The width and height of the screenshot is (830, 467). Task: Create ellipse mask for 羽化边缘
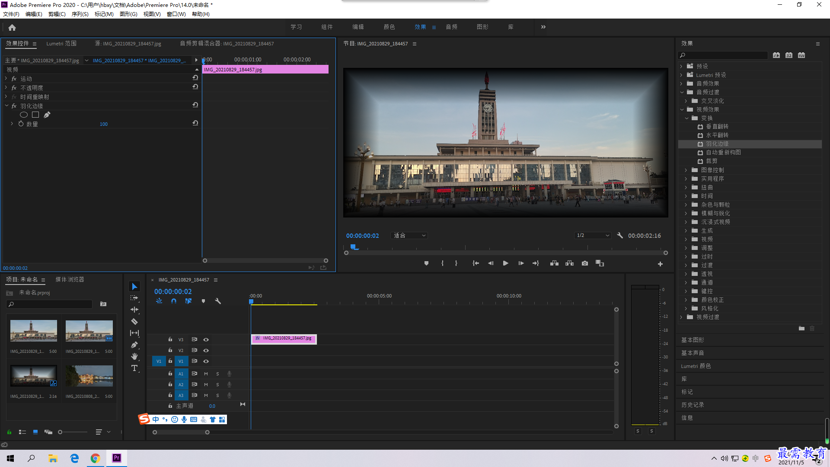point(24,115)
